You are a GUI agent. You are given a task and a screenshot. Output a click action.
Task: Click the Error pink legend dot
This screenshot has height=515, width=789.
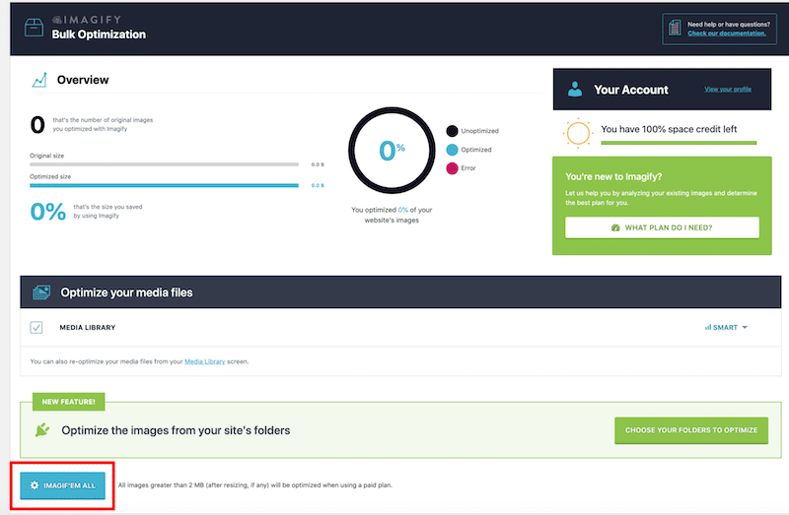(x=452, y=168)
